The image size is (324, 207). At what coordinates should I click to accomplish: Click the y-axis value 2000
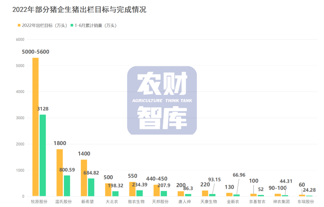(20, 144)
